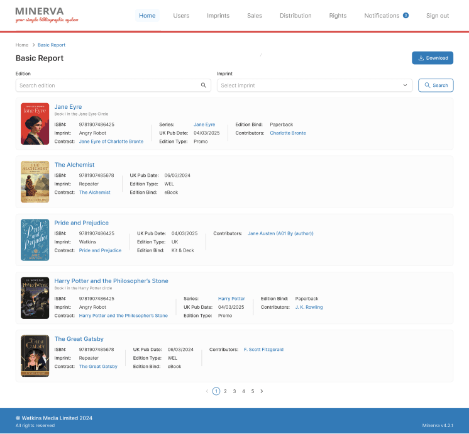Click the Search button
The width and height of the screenshot is (469, 434).
point(435,86)
